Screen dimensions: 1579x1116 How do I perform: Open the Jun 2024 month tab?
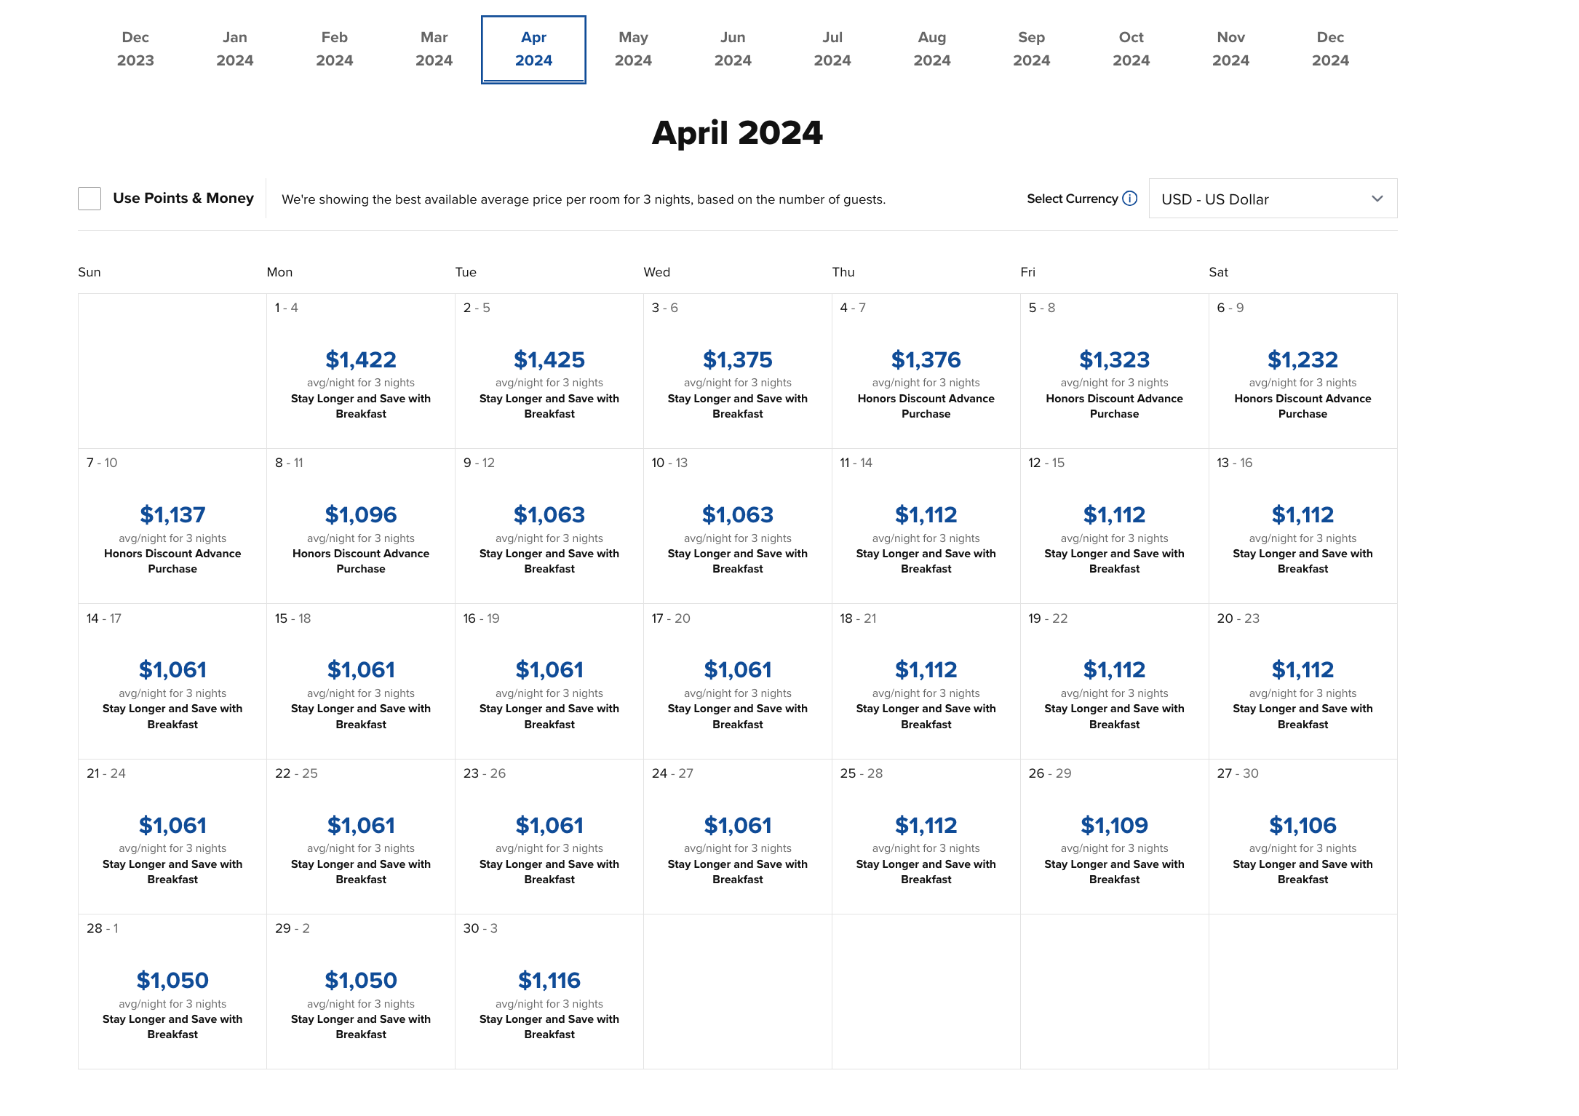[733, 49]
